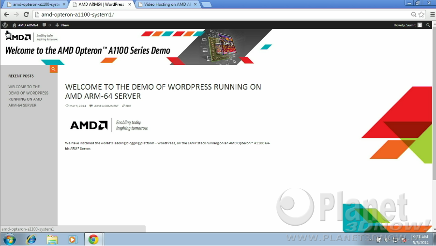
Task: Click the zoom magnifier icon in address bar
Action: click(x=414, y=15)
